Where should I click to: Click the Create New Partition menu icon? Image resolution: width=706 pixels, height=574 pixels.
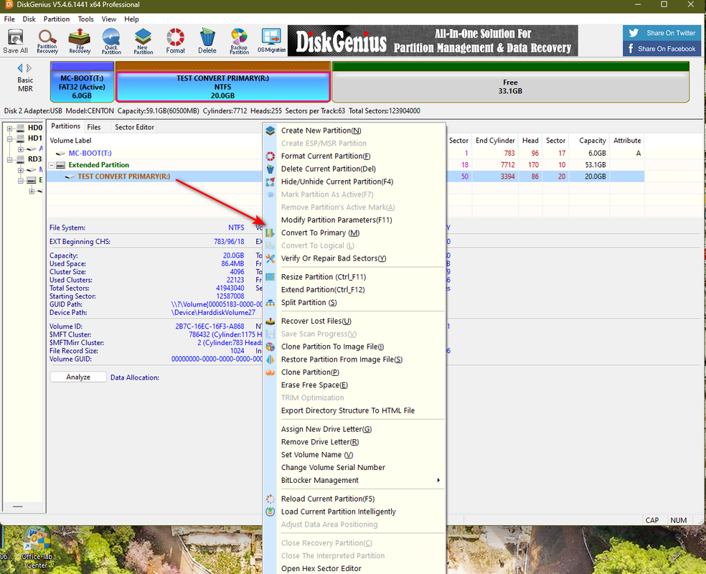(270, 131)
